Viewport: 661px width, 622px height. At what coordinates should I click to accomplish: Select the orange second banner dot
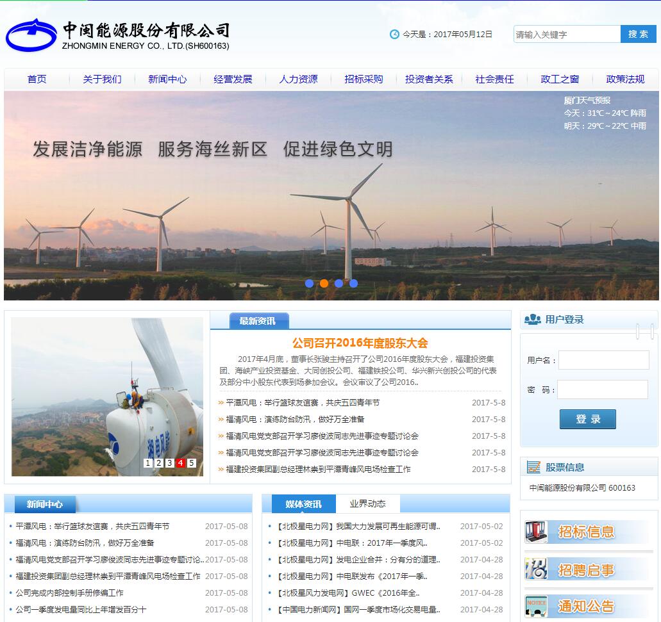pyautogui.click(x=324, y=283)
